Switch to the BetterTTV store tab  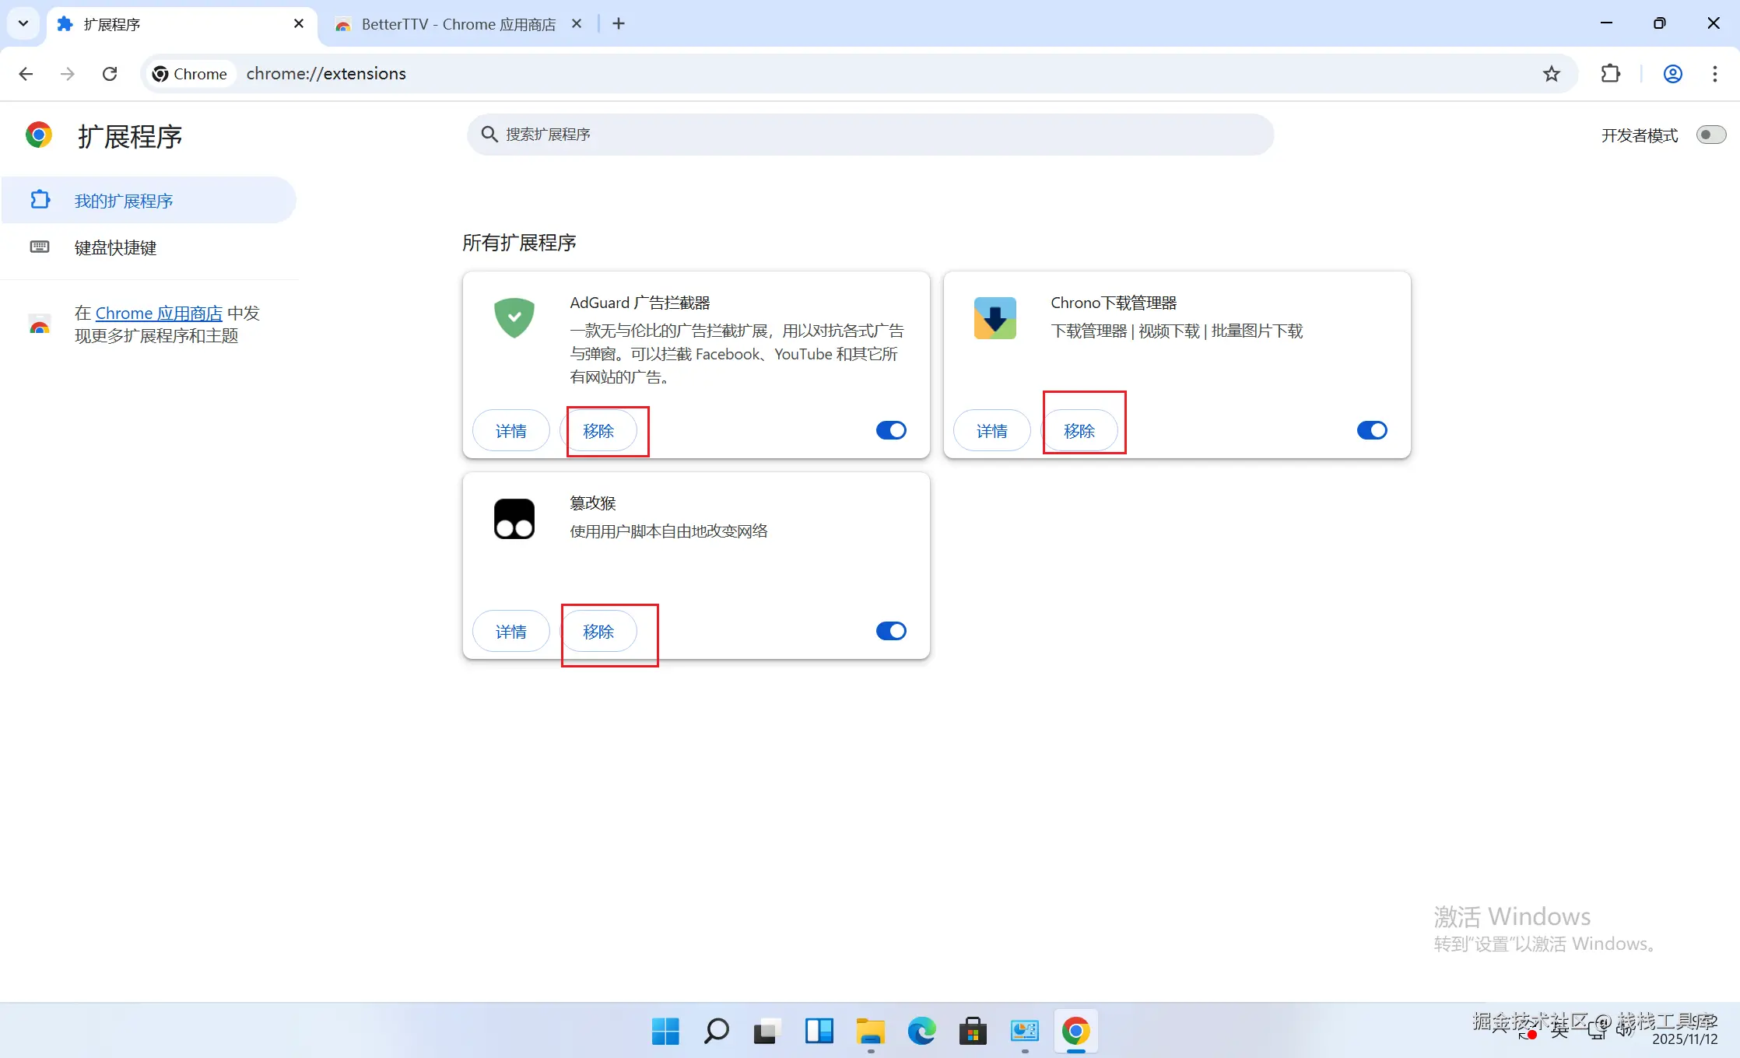458,24
